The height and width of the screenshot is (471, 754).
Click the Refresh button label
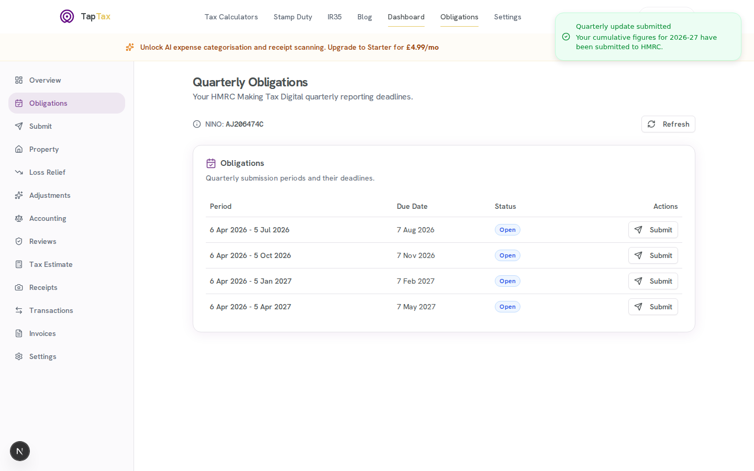tap(676, 124)
